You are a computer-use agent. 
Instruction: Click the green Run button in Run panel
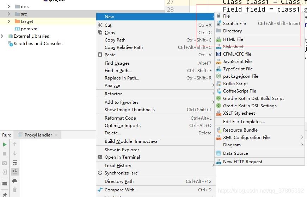click(5, 144)
